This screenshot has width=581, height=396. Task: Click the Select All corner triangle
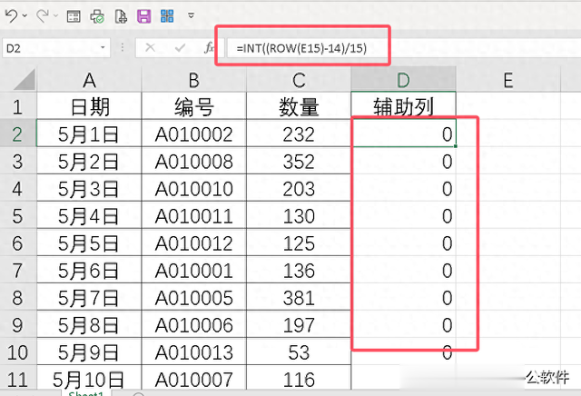[x=25, y=79]
